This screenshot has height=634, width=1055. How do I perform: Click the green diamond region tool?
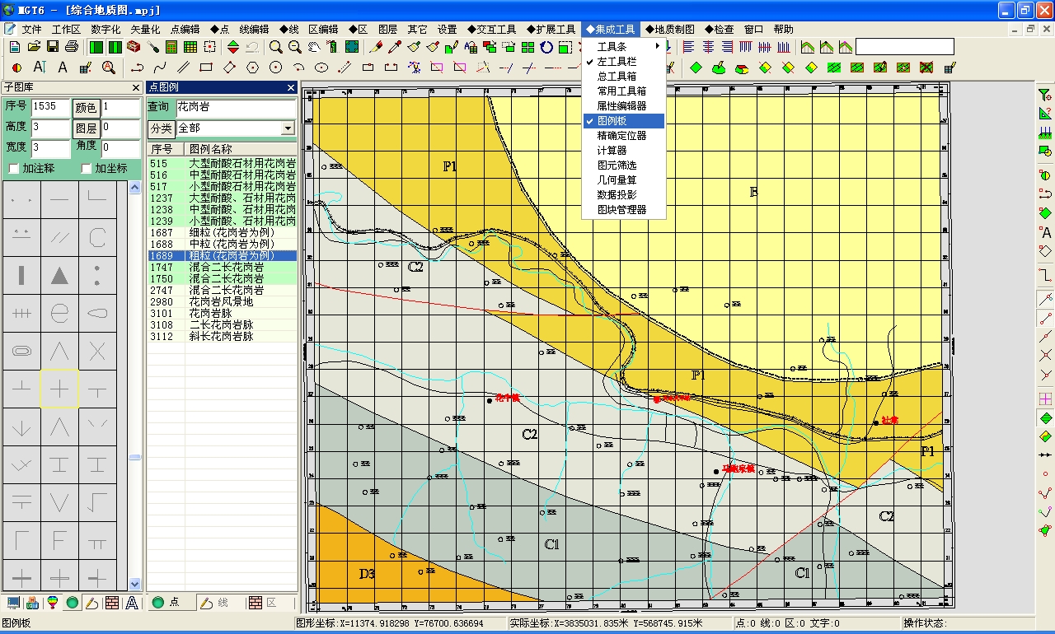tap(696, 68)
